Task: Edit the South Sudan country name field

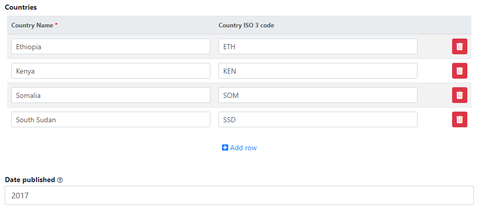Action: 111,119
